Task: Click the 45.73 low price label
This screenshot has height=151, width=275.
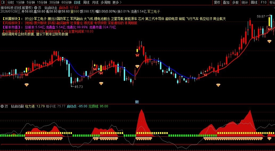Action: [x=79, y=87]
